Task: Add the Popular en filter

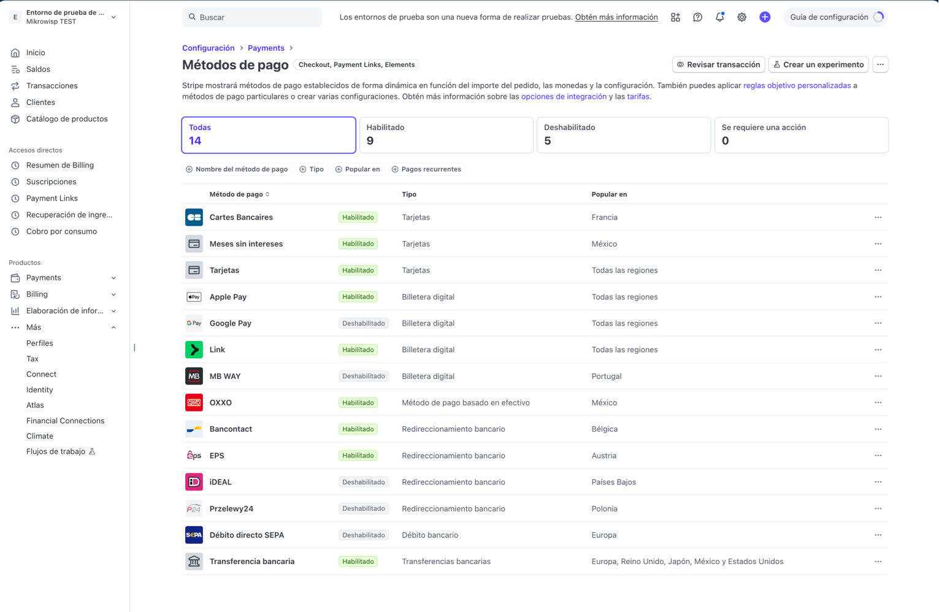Action: coord(358,169)
